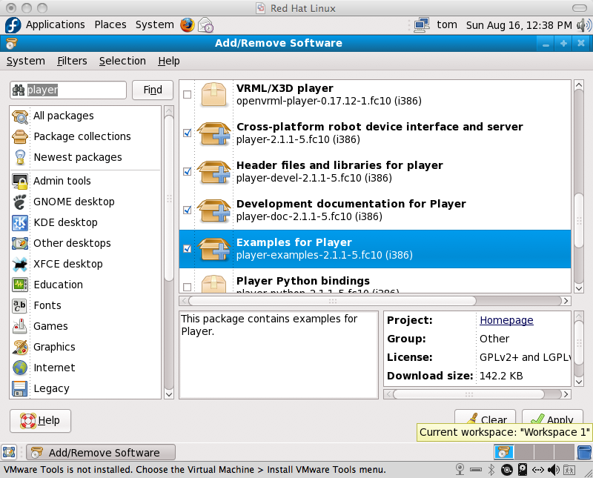This screenshot has width=593, height=478.
Task: Uncheck Development documentation for Player package
Action: [x=187, y=210]
